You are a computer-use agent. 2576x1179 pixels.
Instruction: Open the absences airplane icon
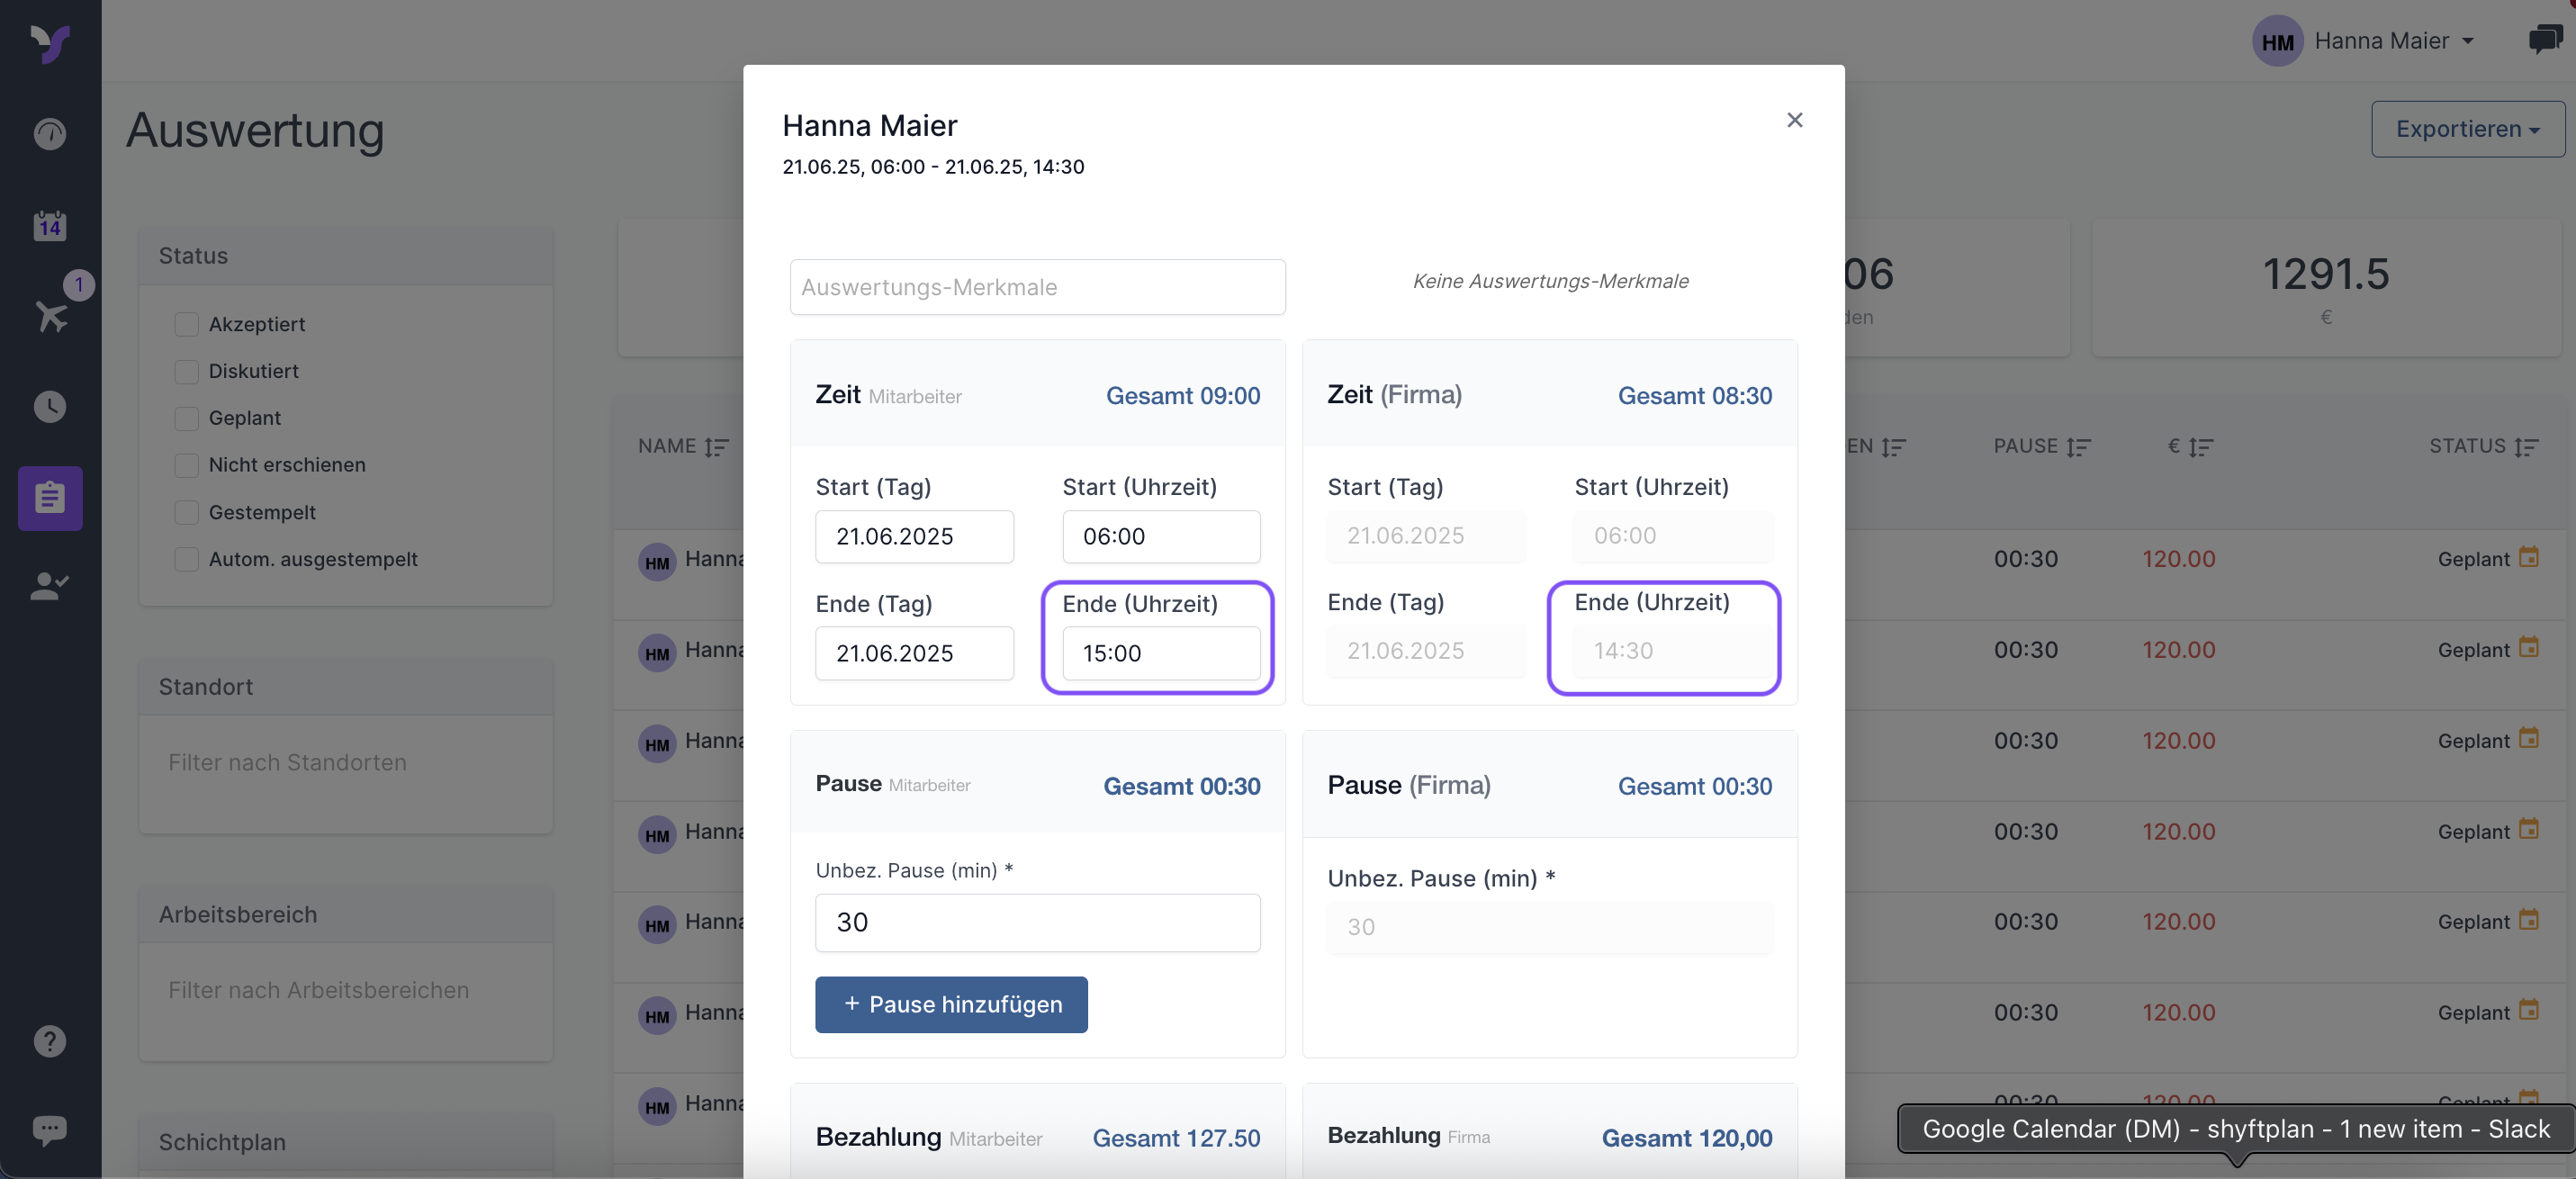click(x=50, y=316)
